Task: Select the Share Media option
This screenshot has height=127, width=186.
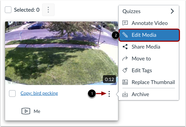Action: click(149, 47)
